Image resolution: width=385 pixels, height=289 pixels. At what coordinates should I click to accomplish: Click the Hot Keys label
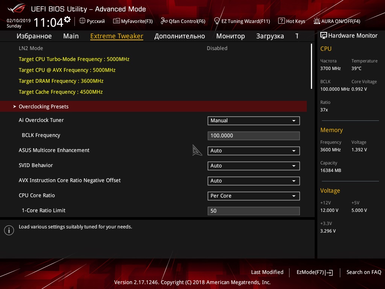coord(296,21)
